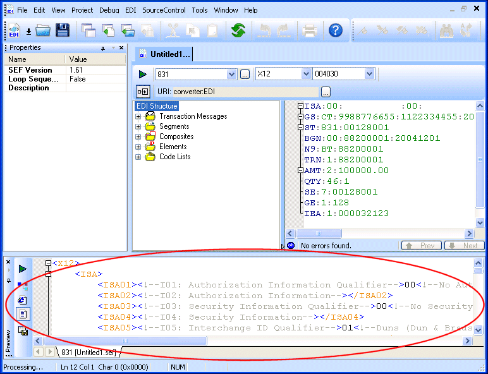Open the 004030 version dropdown
Viewport: 488px width, 374px height.
click(x=369, y=74)
